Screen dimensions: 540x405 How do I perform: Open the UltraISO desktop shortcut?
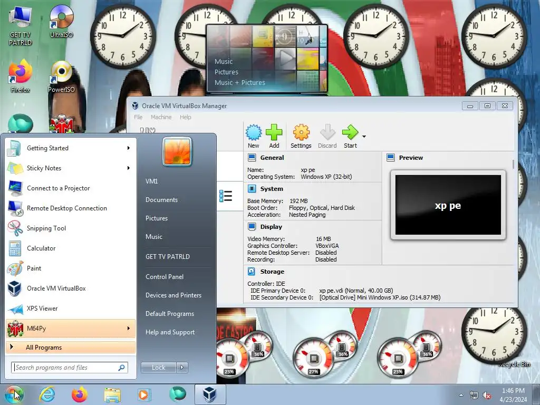coord(61,21)
